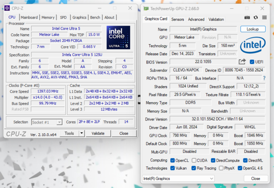Toggle the DirectCompute checkbox
Screen dimensions: 274x188
pyautogui.click(x=213, y=160)
